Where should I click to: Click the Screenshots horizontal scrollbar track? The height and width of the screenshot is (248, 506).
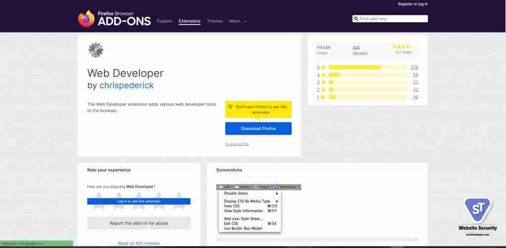317,240
